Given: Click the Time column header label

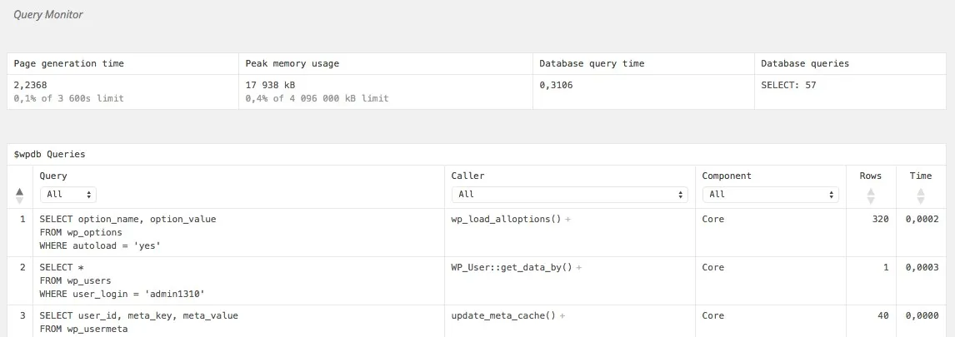Looking at the screenshot, I should [x=921, y=176].
